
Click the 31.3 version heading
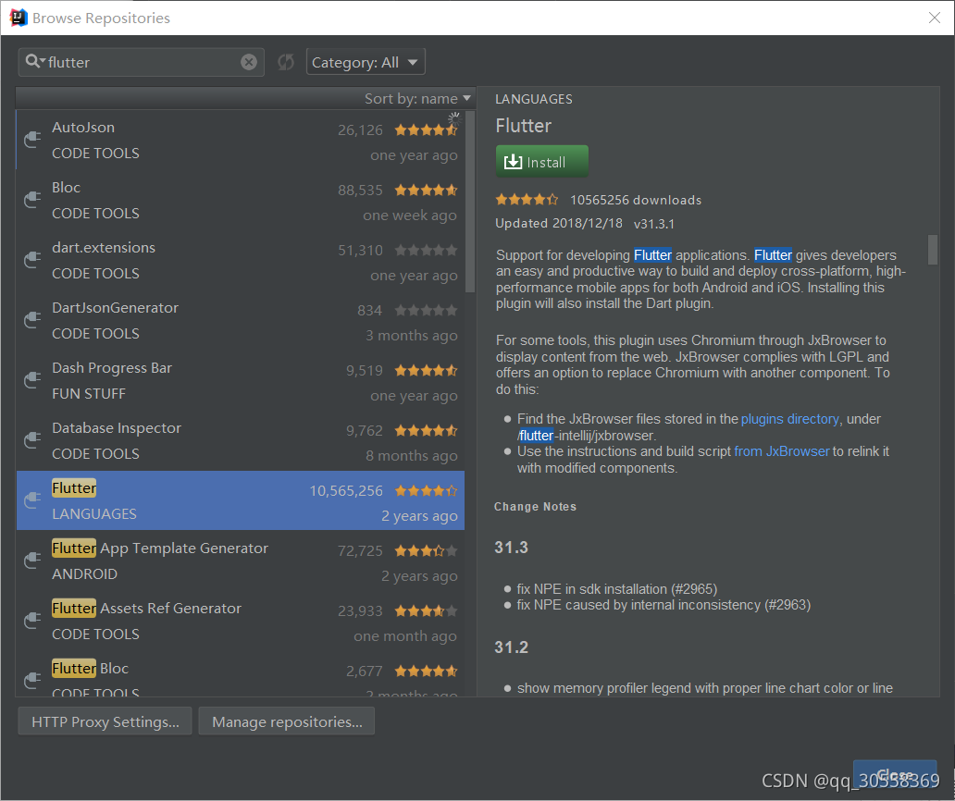[x=511, y=548]
